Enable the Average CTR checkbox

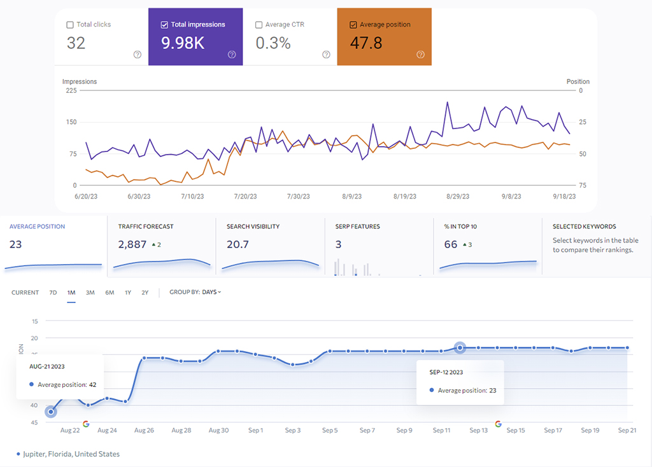[258, 24]
